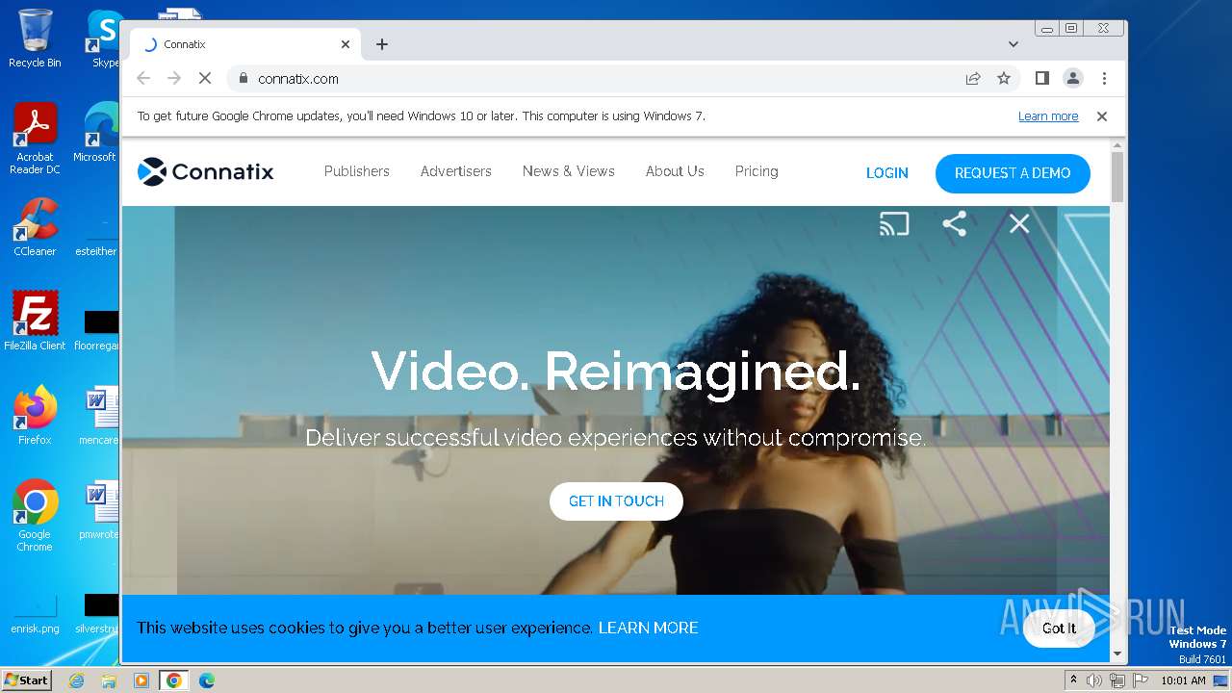Viewport: 1232px width, 693px height.
Task: Stop loading the page
Action: click(205, 79)
